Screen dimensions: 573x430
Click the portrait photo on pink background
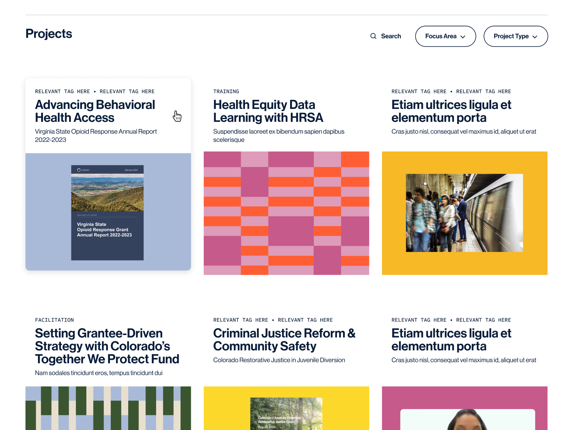click(x=468, y=419)
